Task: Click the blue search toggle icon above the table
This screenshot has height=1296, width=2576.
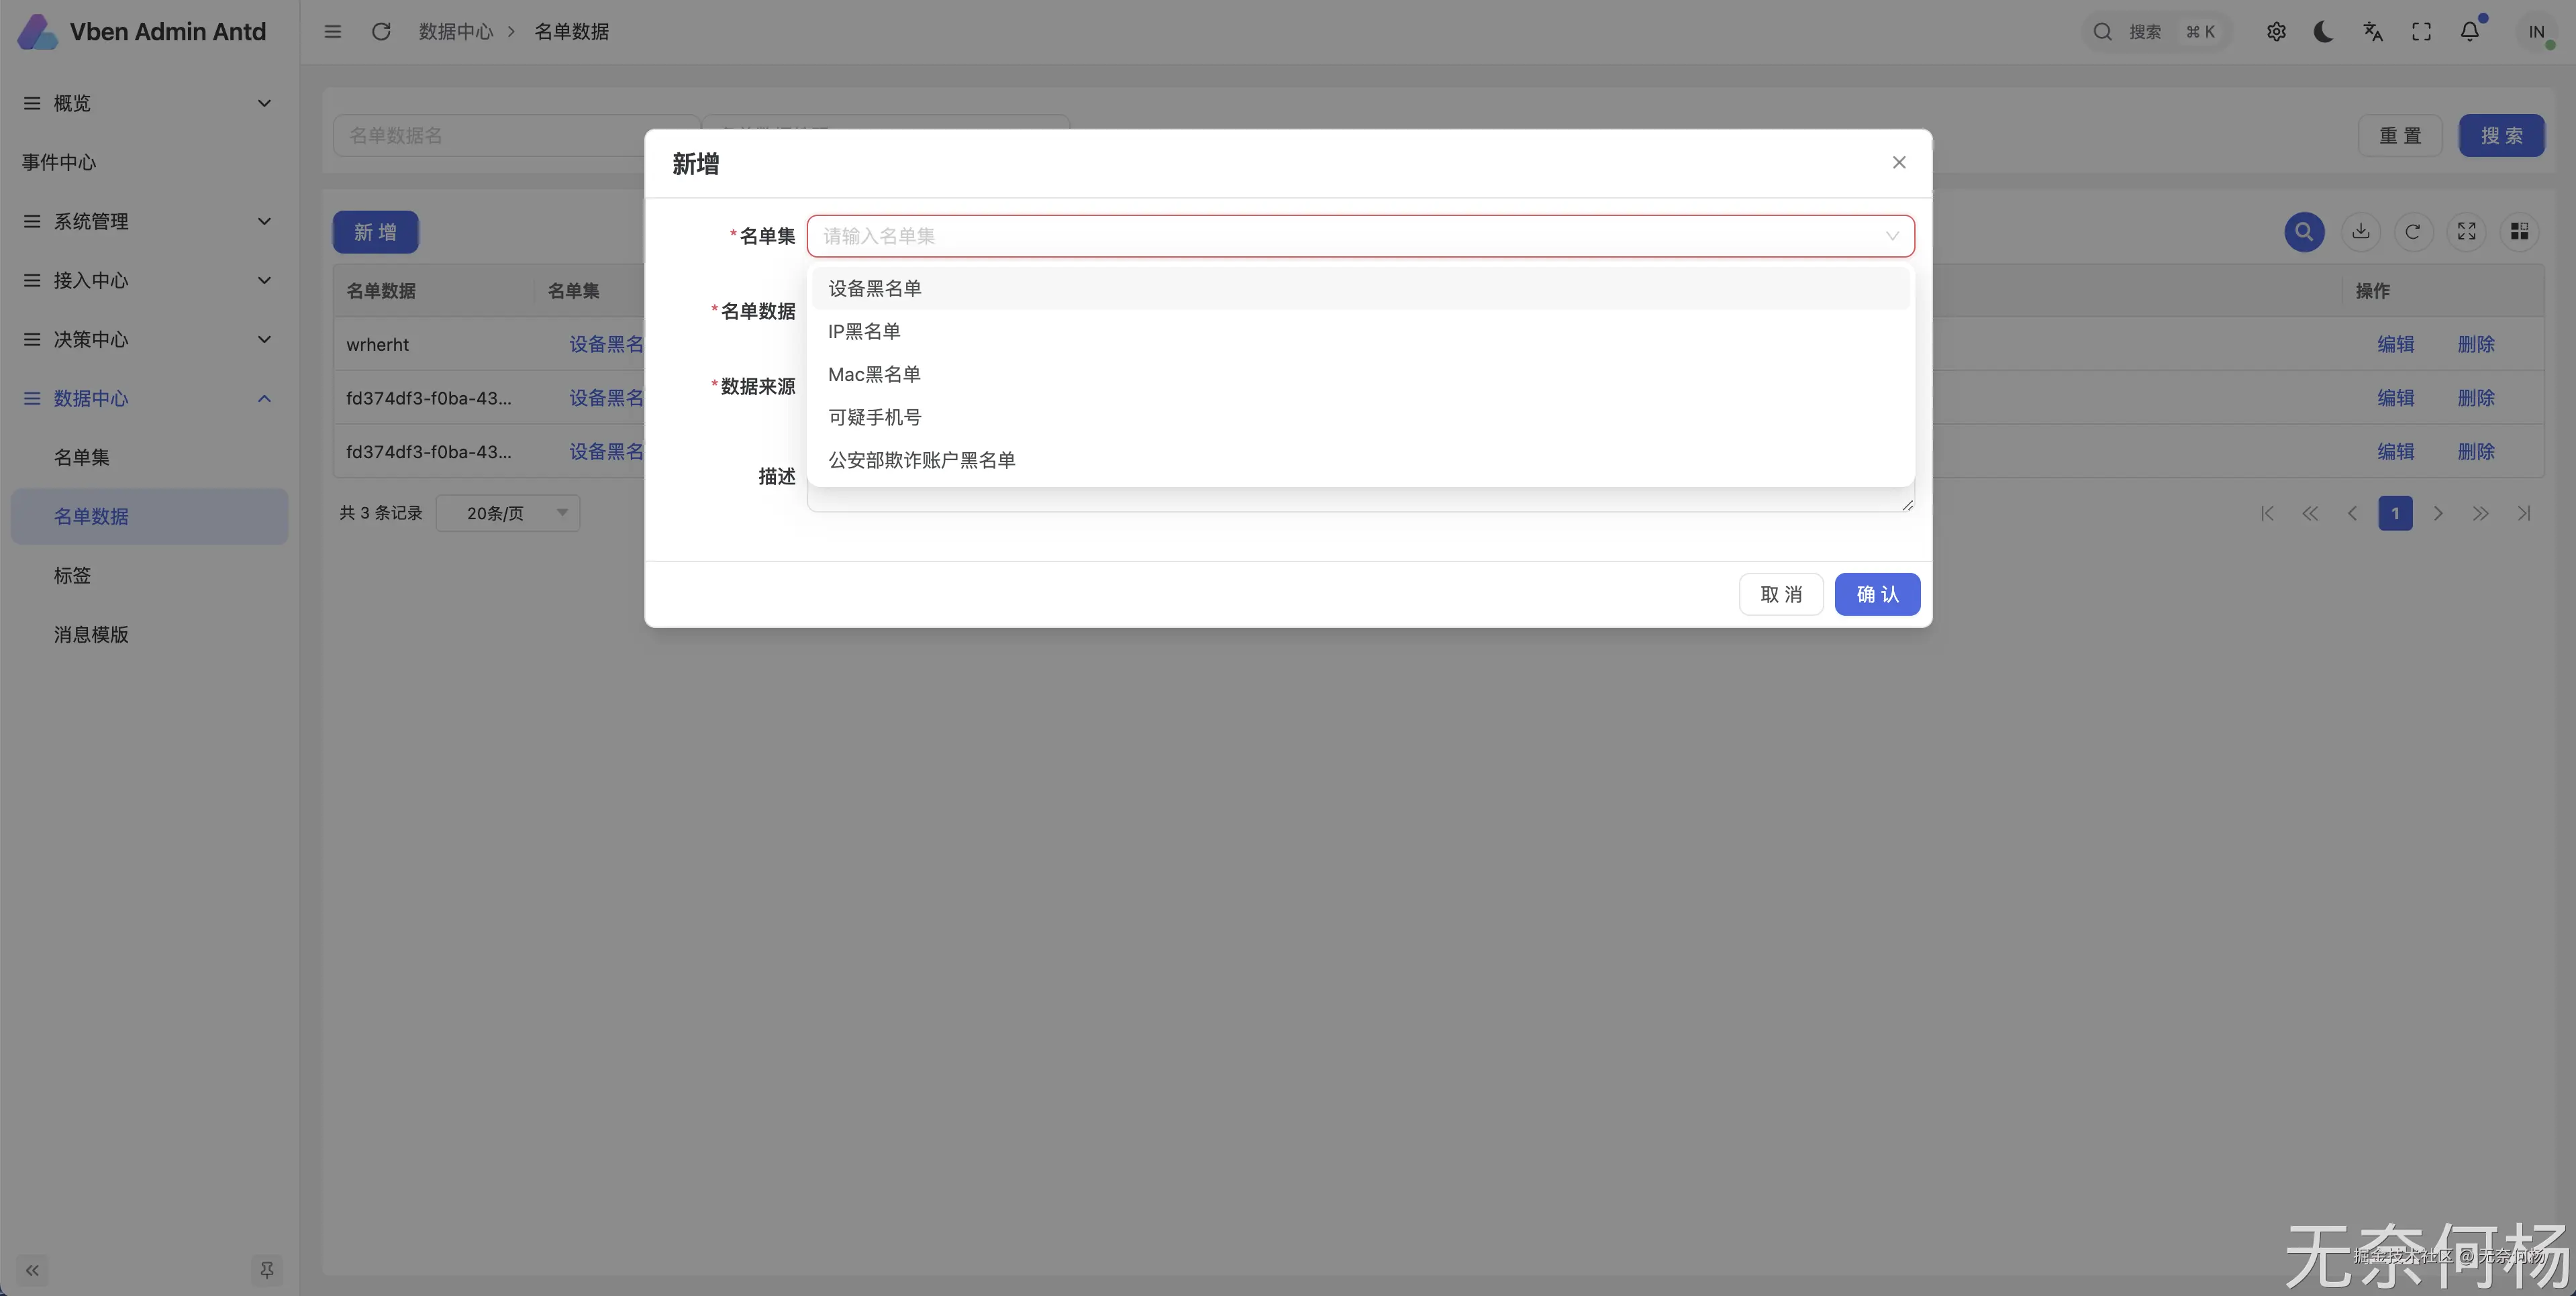Action: [2304, 232]
